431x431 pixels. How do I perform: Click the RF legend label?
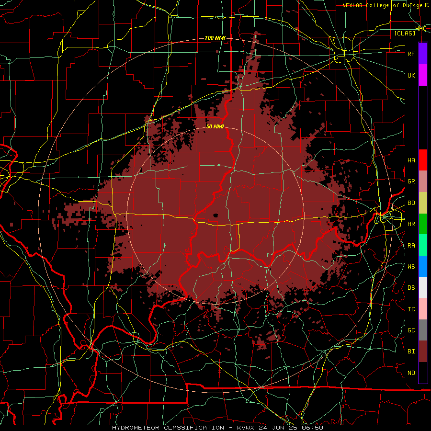(411, 54)
